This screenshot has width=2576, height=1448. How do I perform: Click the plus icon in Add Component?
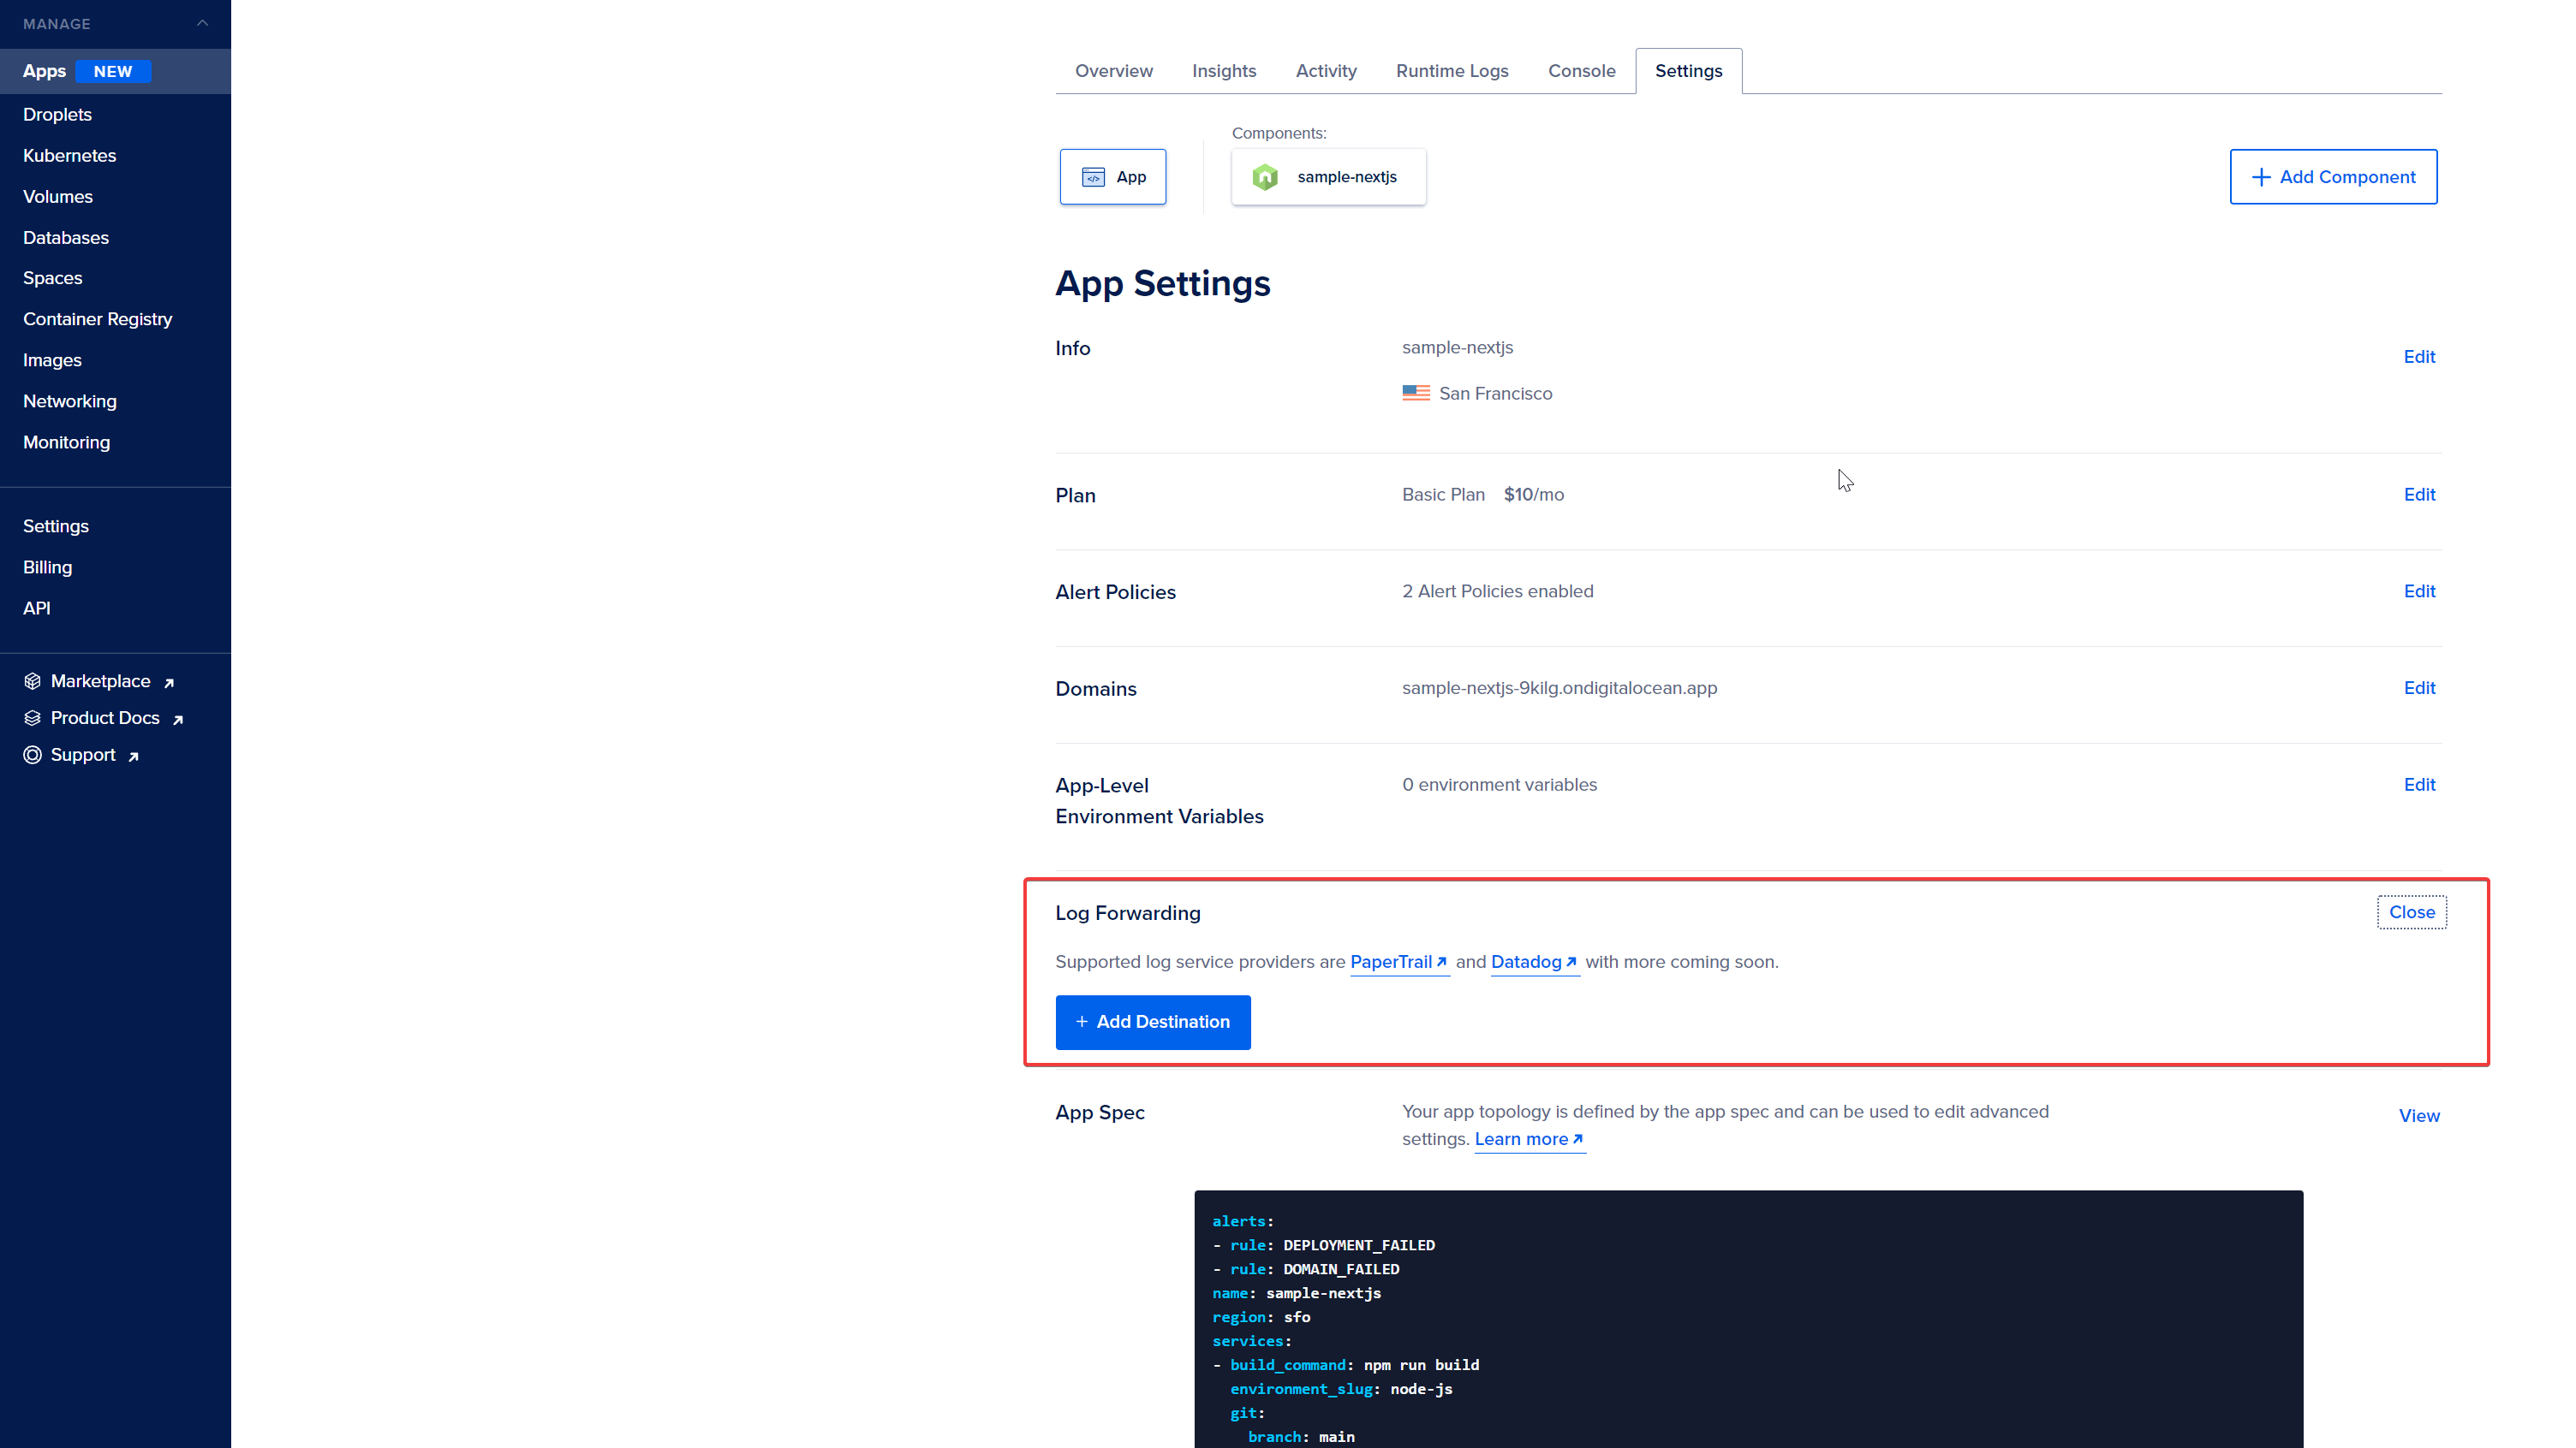(x=2260, y=177)
